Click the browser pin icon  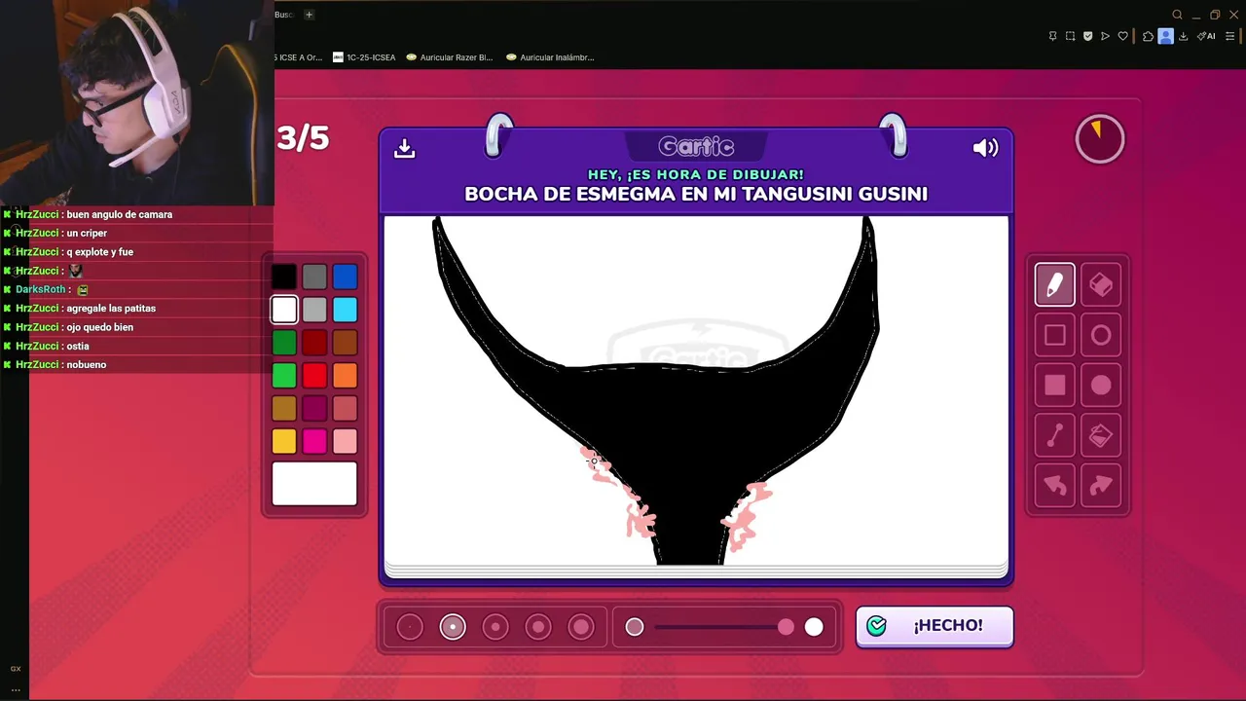pos(1052,36)
